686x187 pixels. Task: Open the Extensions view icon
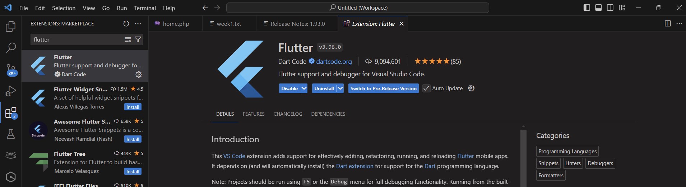[11, 113]
